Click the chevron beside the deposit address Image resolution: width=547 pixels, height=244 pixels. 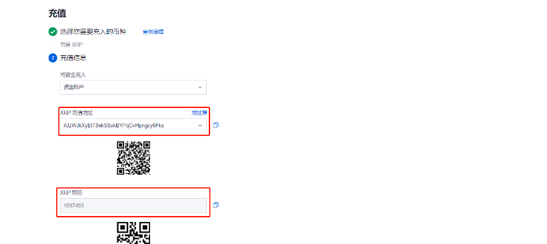pos(200,125)
